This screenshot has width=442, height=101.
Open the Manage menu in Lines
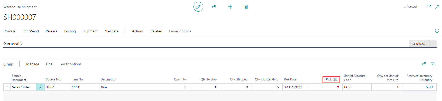click(33, 64)
